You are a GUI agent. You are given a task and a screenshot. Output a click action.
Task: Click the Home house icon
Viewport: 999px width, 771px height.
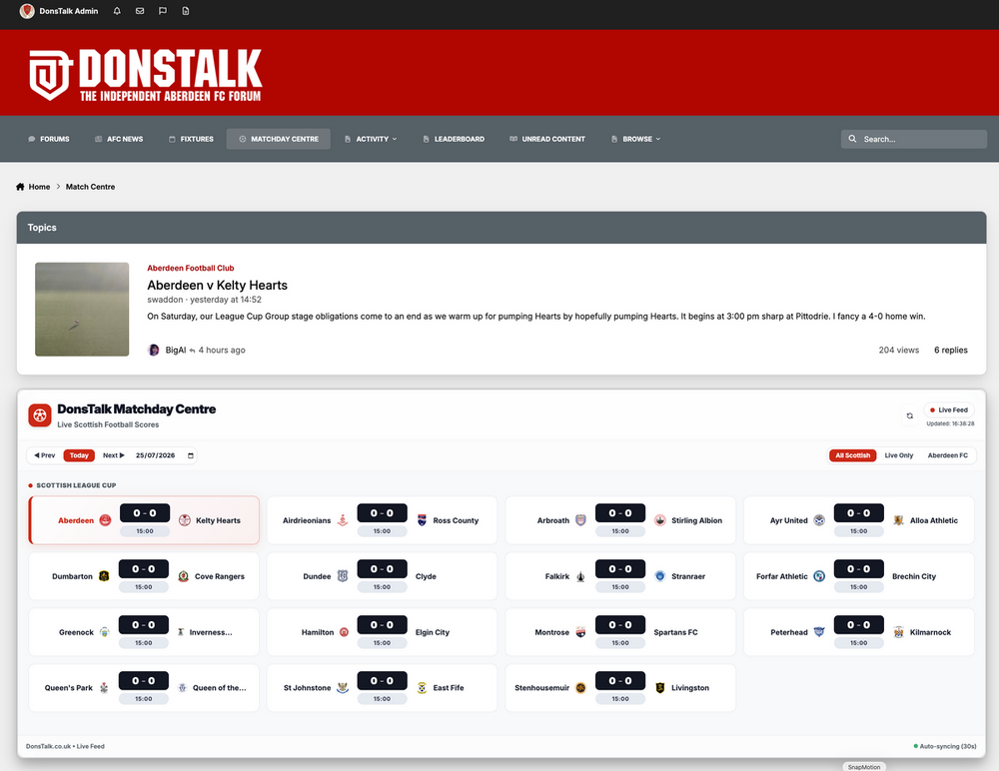click(20, 187)
